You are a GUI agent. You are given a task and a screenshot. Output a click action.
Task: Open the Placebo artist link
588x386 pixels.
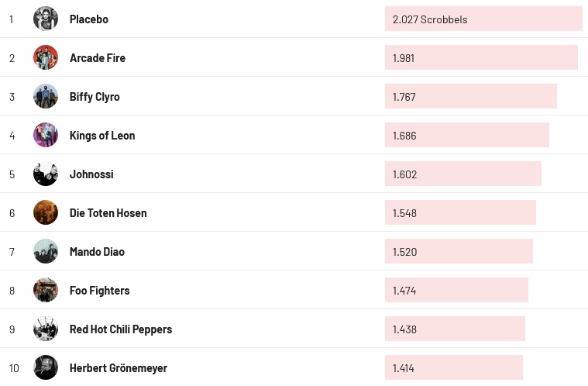(x=89, y=19)
